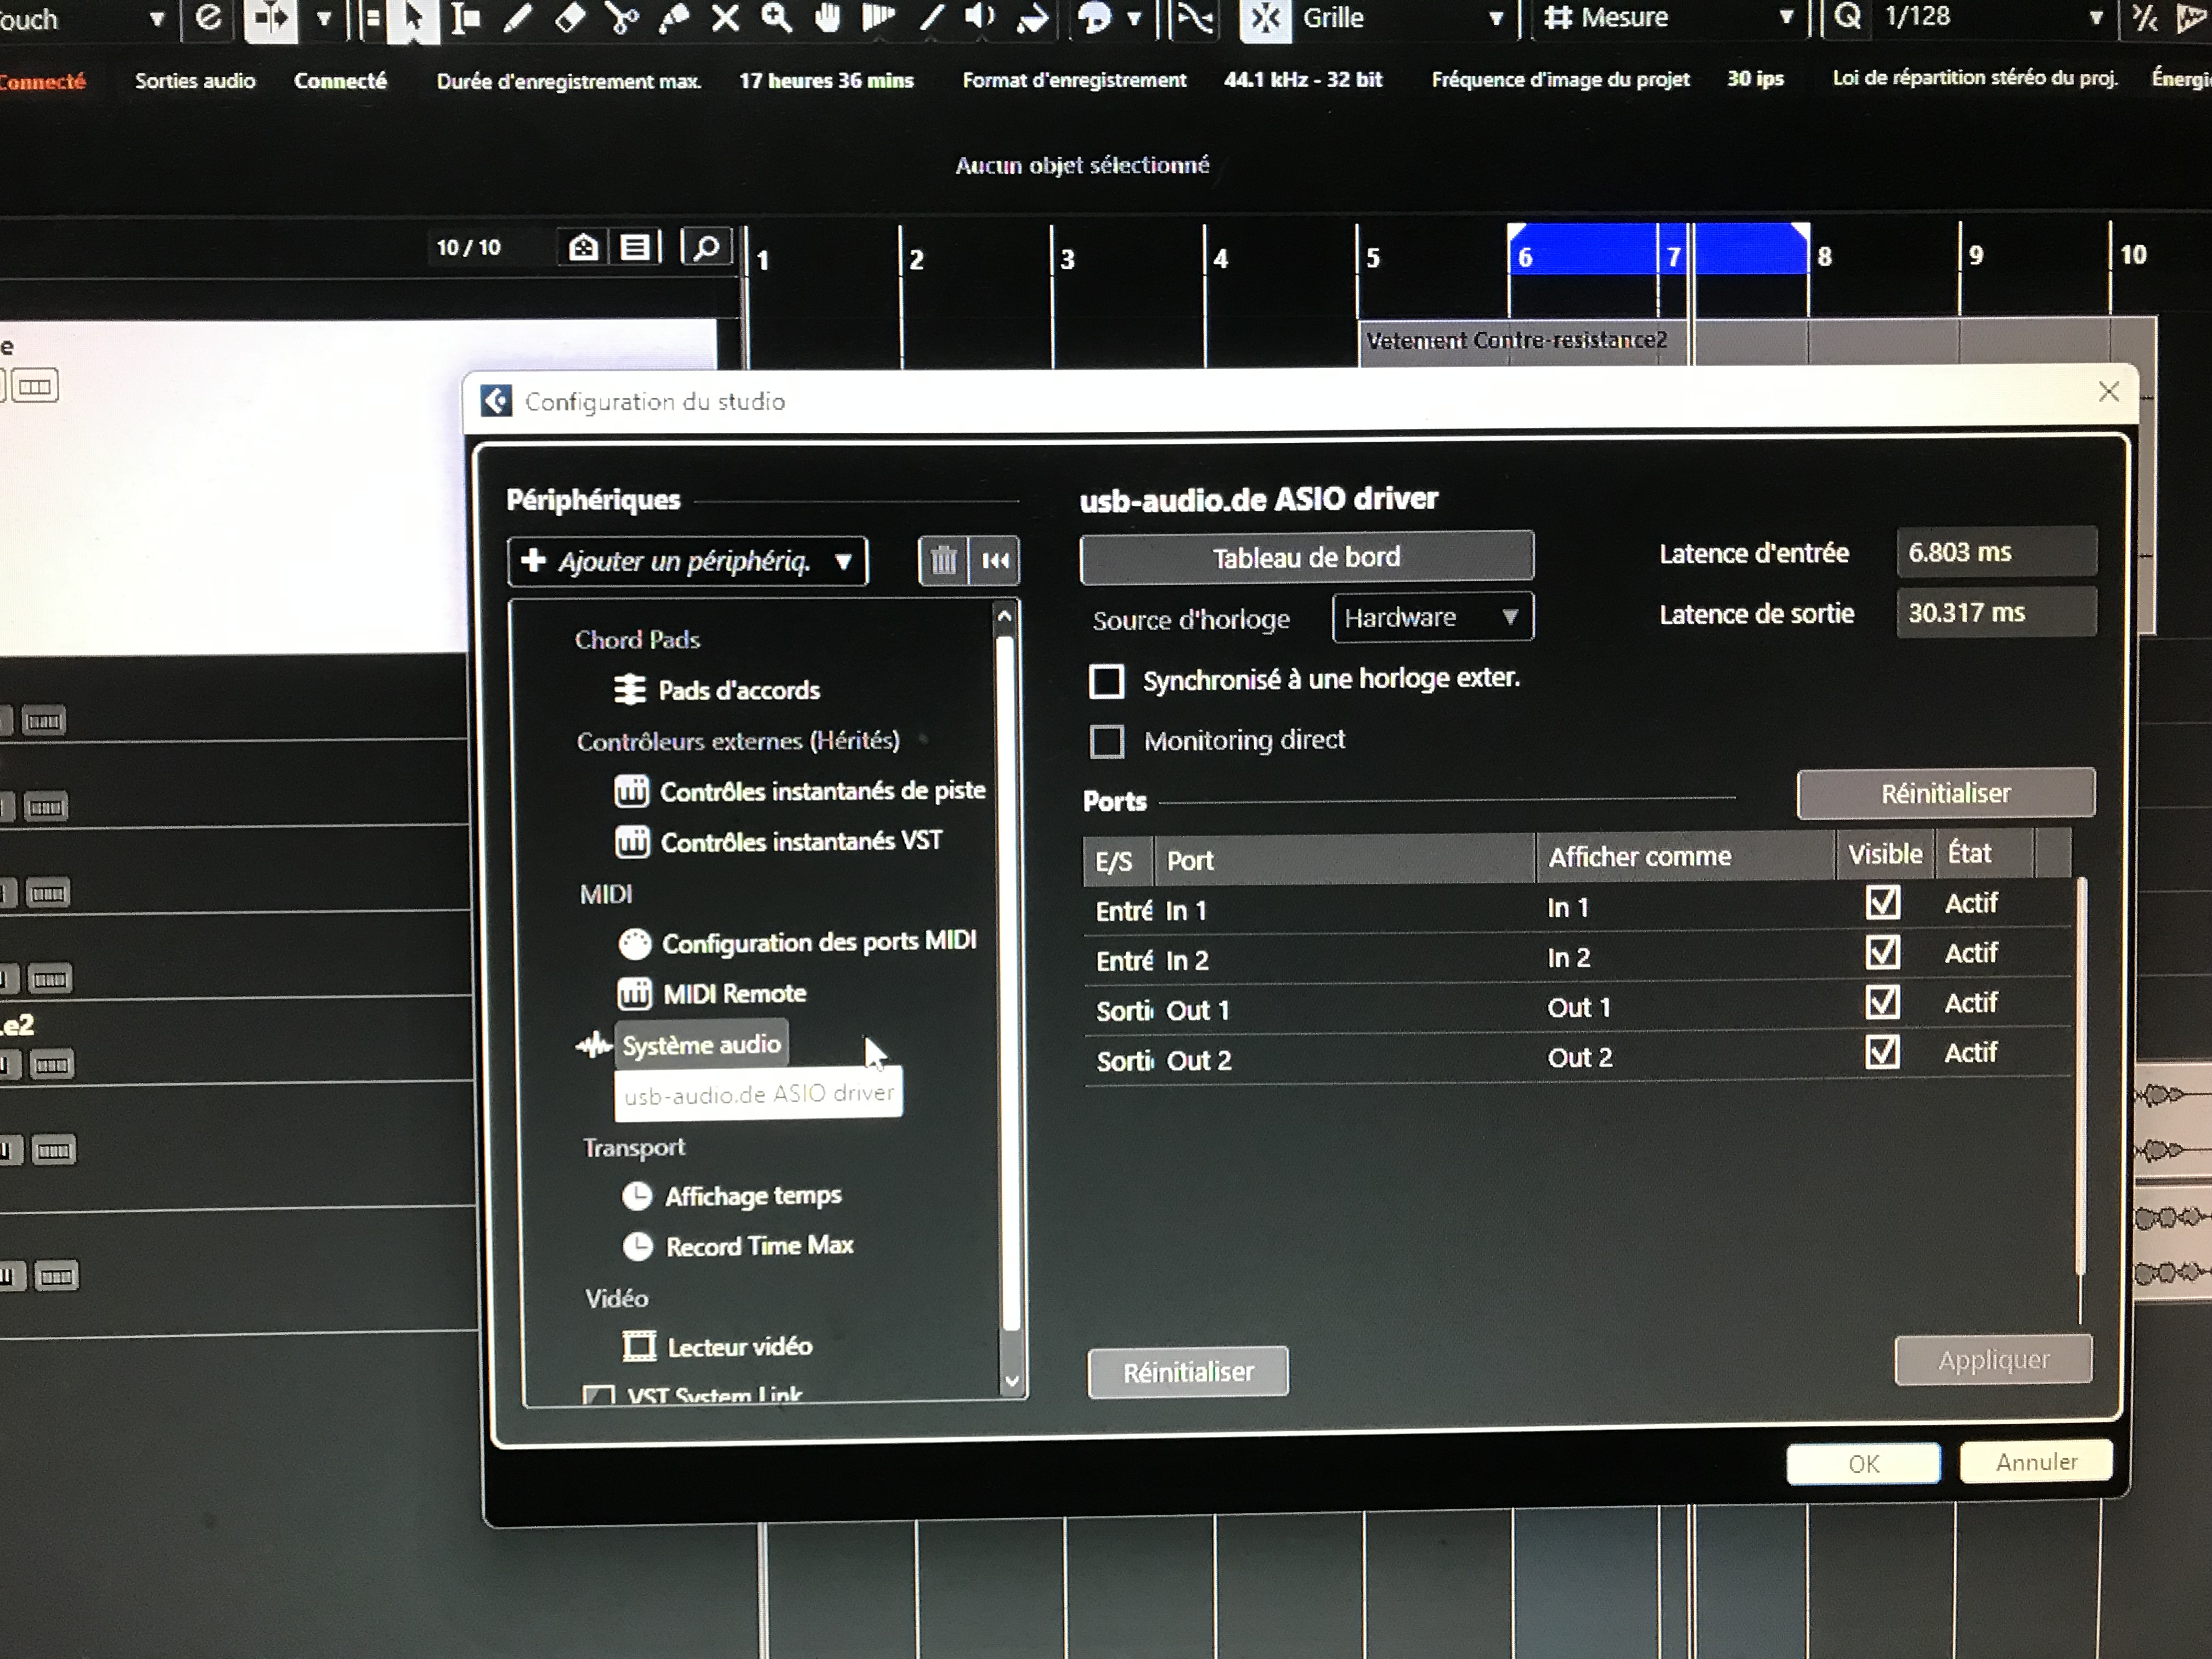Select the Range Selection tool
Image resolution: width=2212 pixels, height=1659 pixels.
466,19
